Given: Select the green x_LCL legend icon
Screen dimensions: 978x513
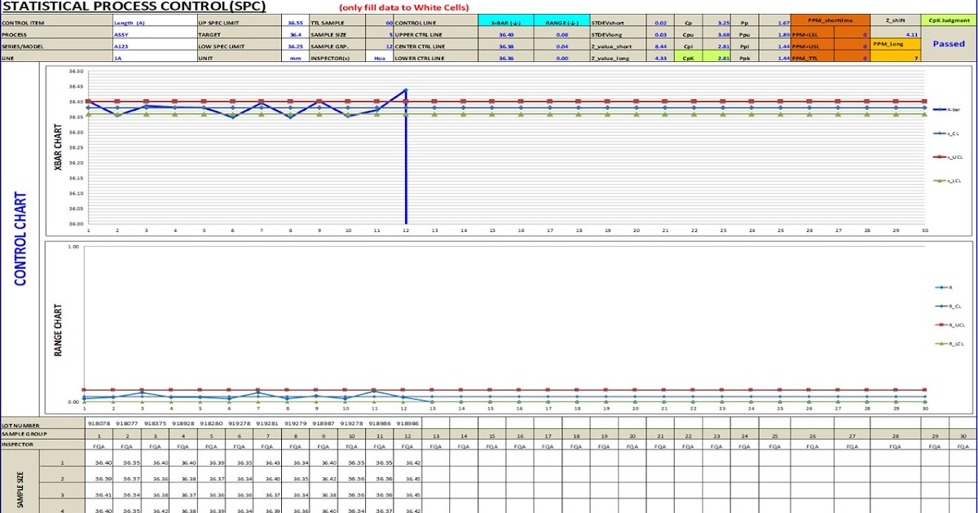Looking at the screenshot, I should (x=940, y=179).
